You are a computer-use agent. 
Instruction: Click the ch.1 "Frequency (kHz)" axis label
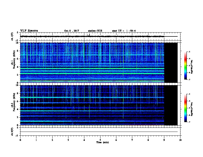click(14, 60)
